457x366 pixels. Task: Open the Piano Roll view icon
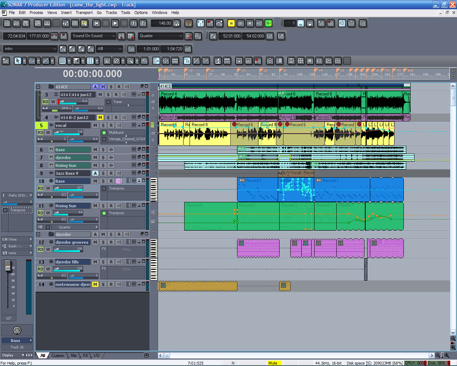tap(47, 23)
